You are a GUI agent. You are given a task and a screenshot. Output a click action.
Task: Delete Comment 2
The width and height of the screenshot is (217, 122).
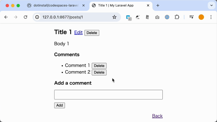(99, 72)
